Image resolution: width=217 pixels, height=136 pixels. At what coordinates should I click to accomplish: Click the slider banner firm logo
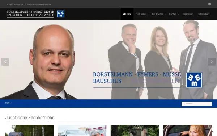(x=148, y=80)
